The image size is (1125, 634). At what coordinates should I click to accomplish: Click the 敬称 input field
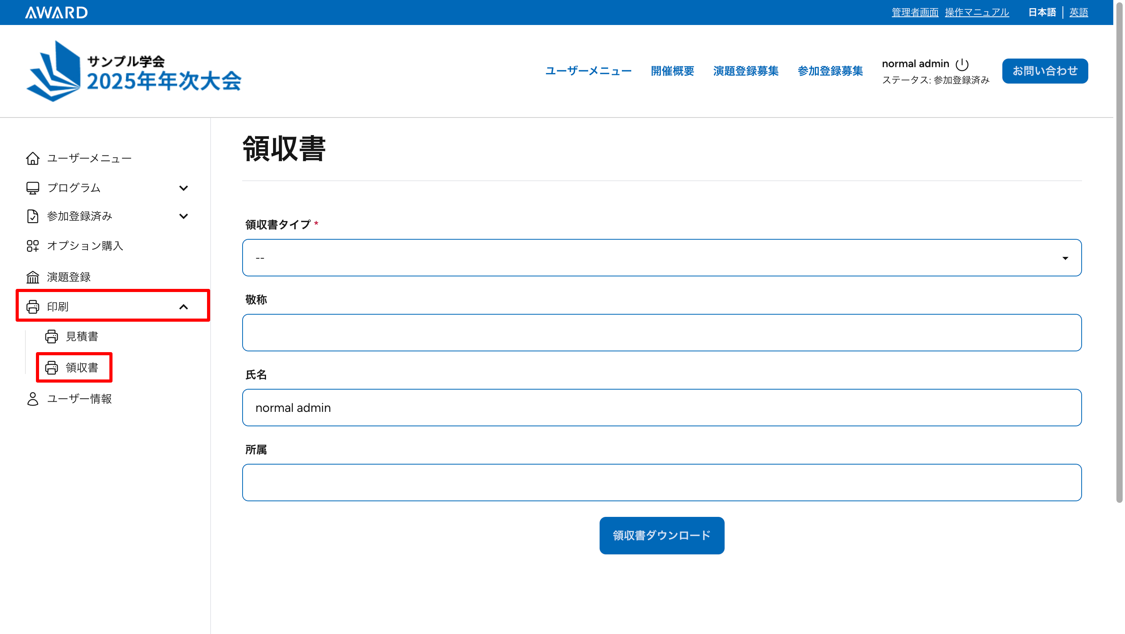tap(662, 333)
